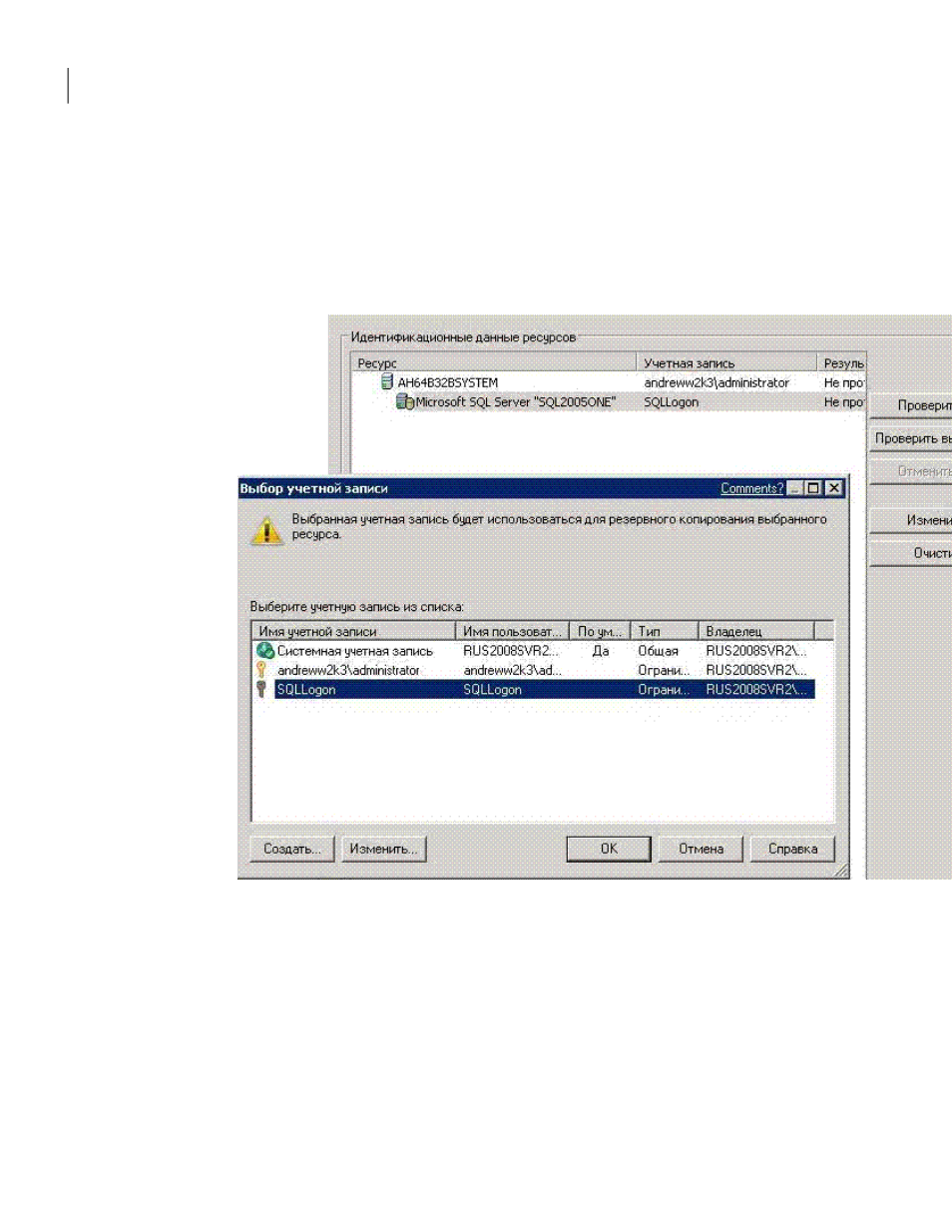
Task: Click the key icon beside SQLLogon row
Action: (x=262, y=689)
